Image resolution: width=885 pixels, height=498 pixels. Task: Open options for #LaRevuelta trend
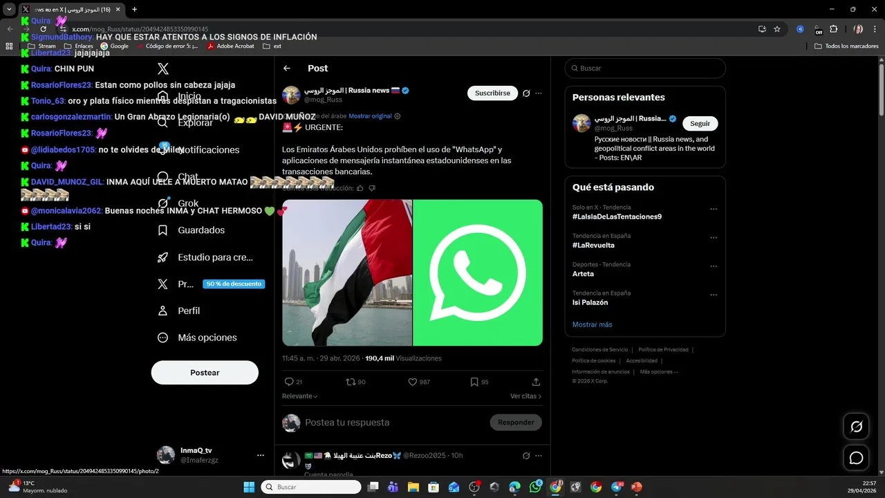click(x=714, y=238)
